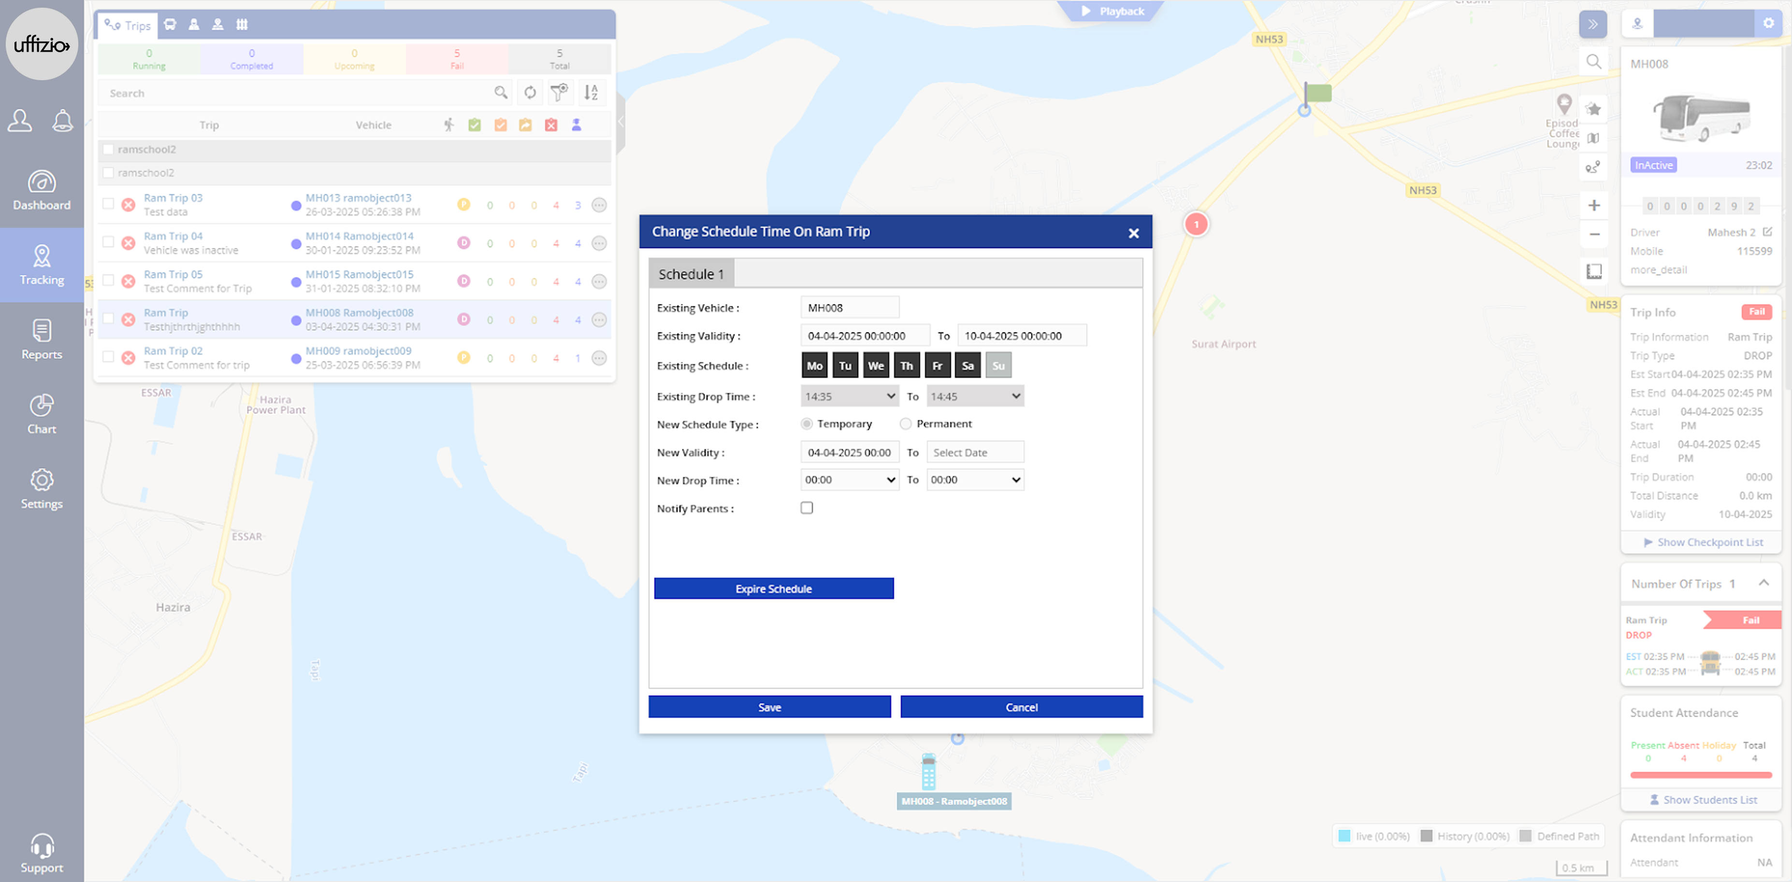
Task: Refresh the trips list
Action: click(x=530, y=92)
